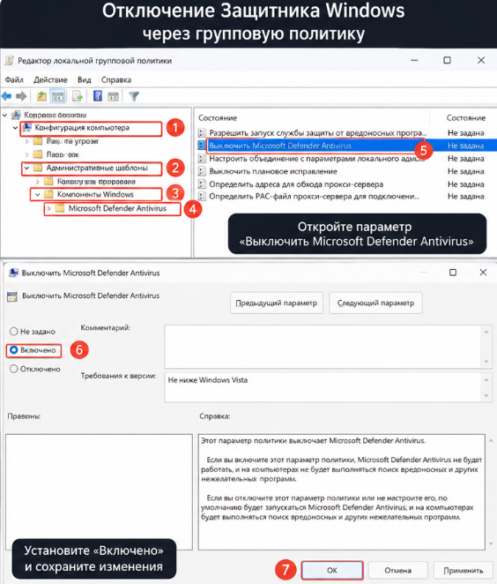Maximize the Group Policy Editor window

tap(447, 60)
